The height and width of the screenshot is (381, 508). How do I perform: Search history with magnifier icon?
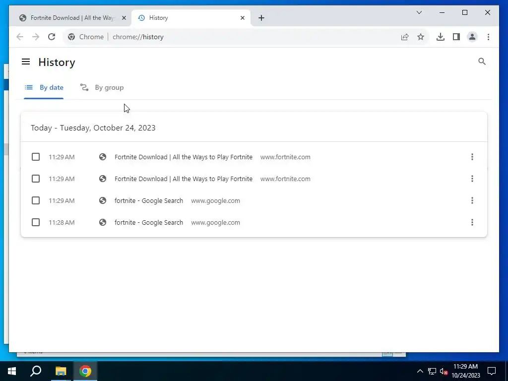coord(482,62)
